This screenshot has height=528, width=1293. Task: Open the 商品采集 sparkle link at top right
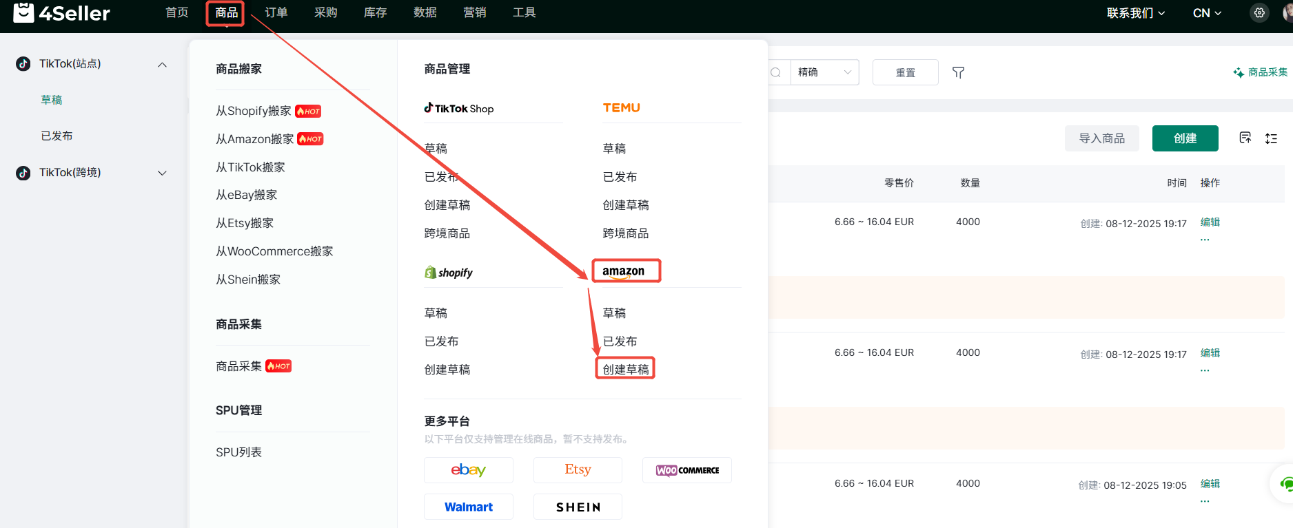1260,72
